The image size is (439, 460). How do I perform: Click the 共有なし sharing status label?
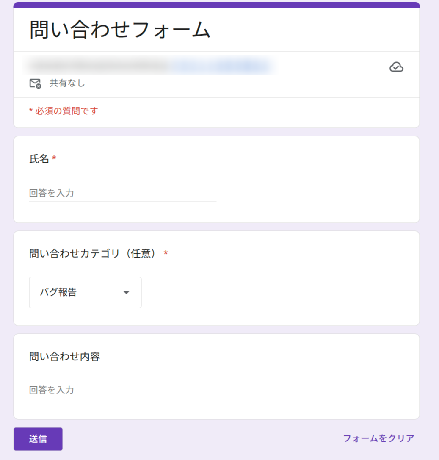click(68, 83)
